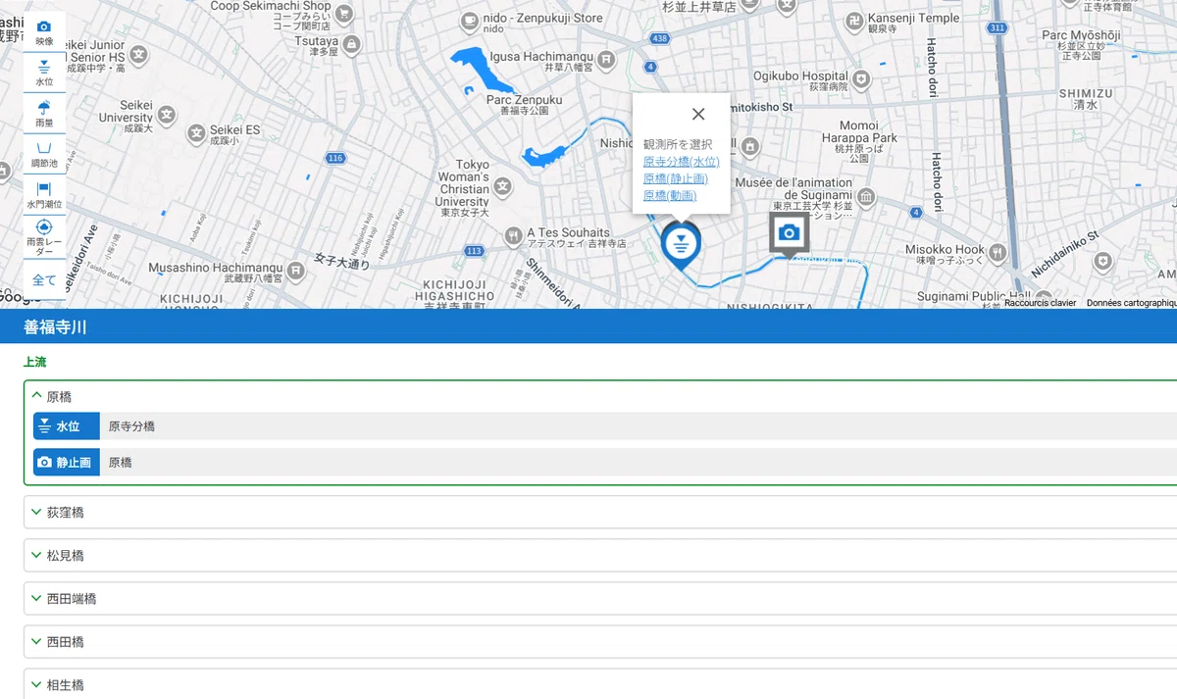Close the 観測所を選択 popup
Screen dimensions: 1177x699
tap(698, 114)
